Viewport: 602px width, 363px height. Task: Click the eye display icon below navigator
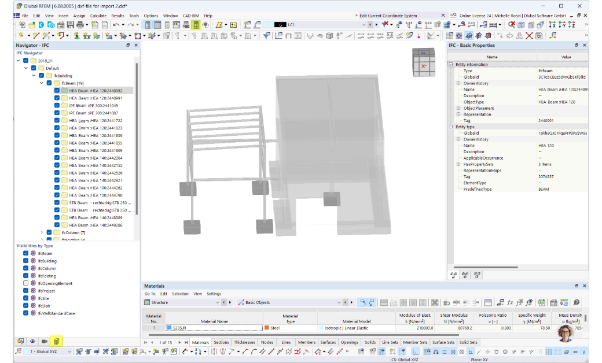[32, 341]
